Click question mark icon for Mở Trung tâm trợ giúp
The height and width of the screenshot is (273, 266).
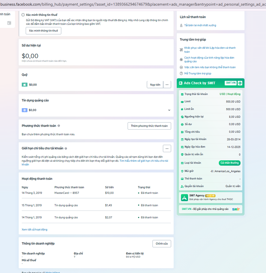(x=181, y=73)
